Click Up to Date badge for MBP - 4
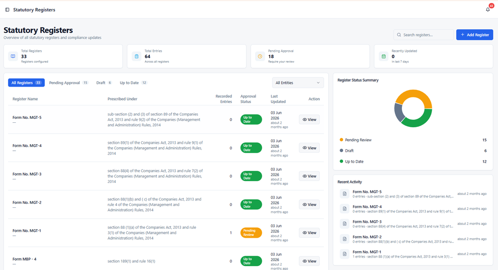This screenshot has width=498, height=270. pos(251,261)
